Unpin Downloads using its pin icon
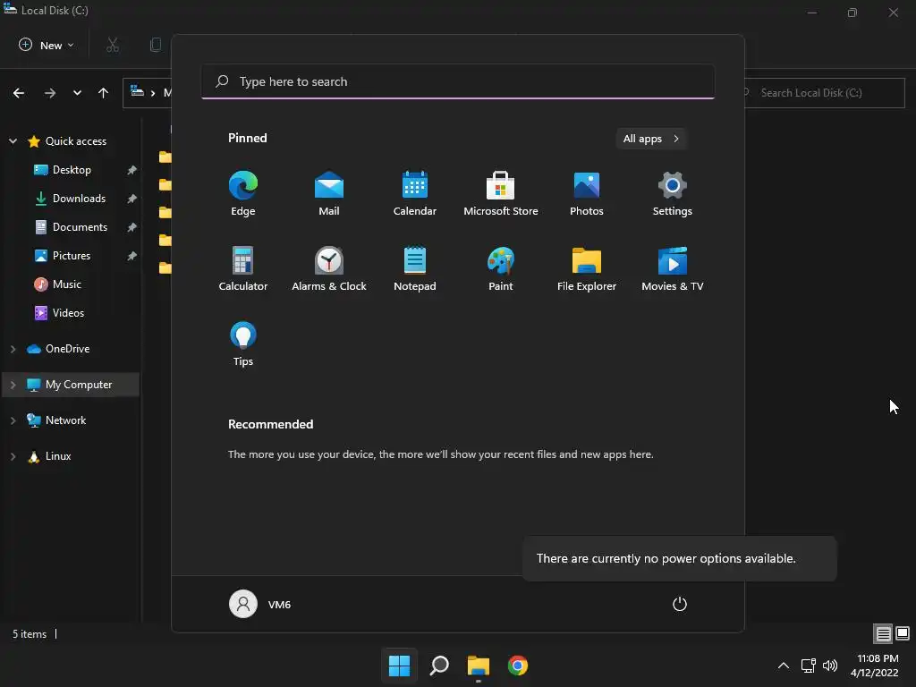This screenshot has height=687, width=916. click(132, 199)
